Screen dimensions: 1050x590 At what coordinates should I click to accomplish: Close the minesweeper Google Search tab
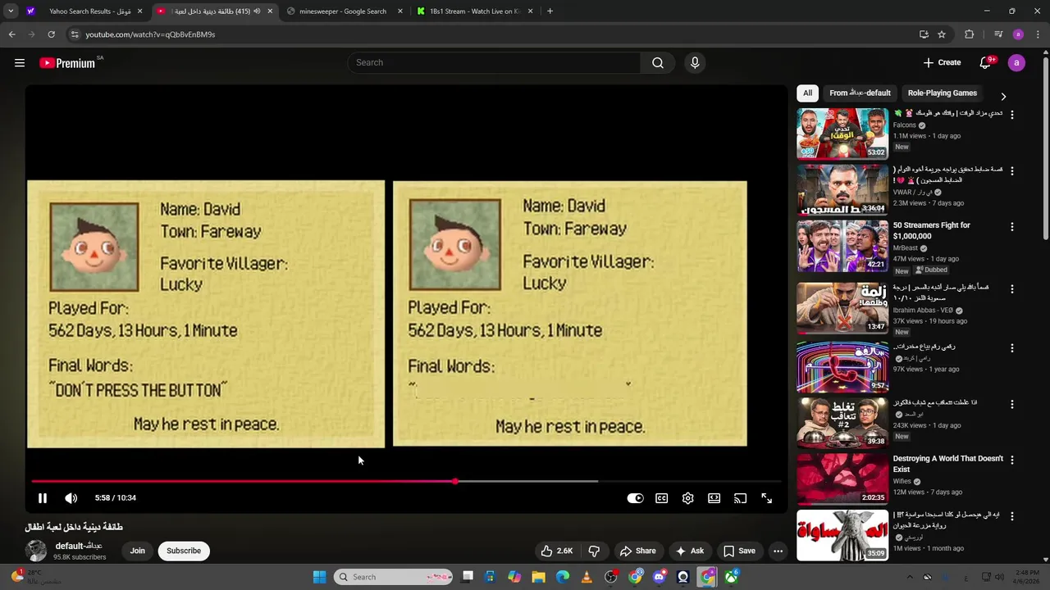click(400, 11)
